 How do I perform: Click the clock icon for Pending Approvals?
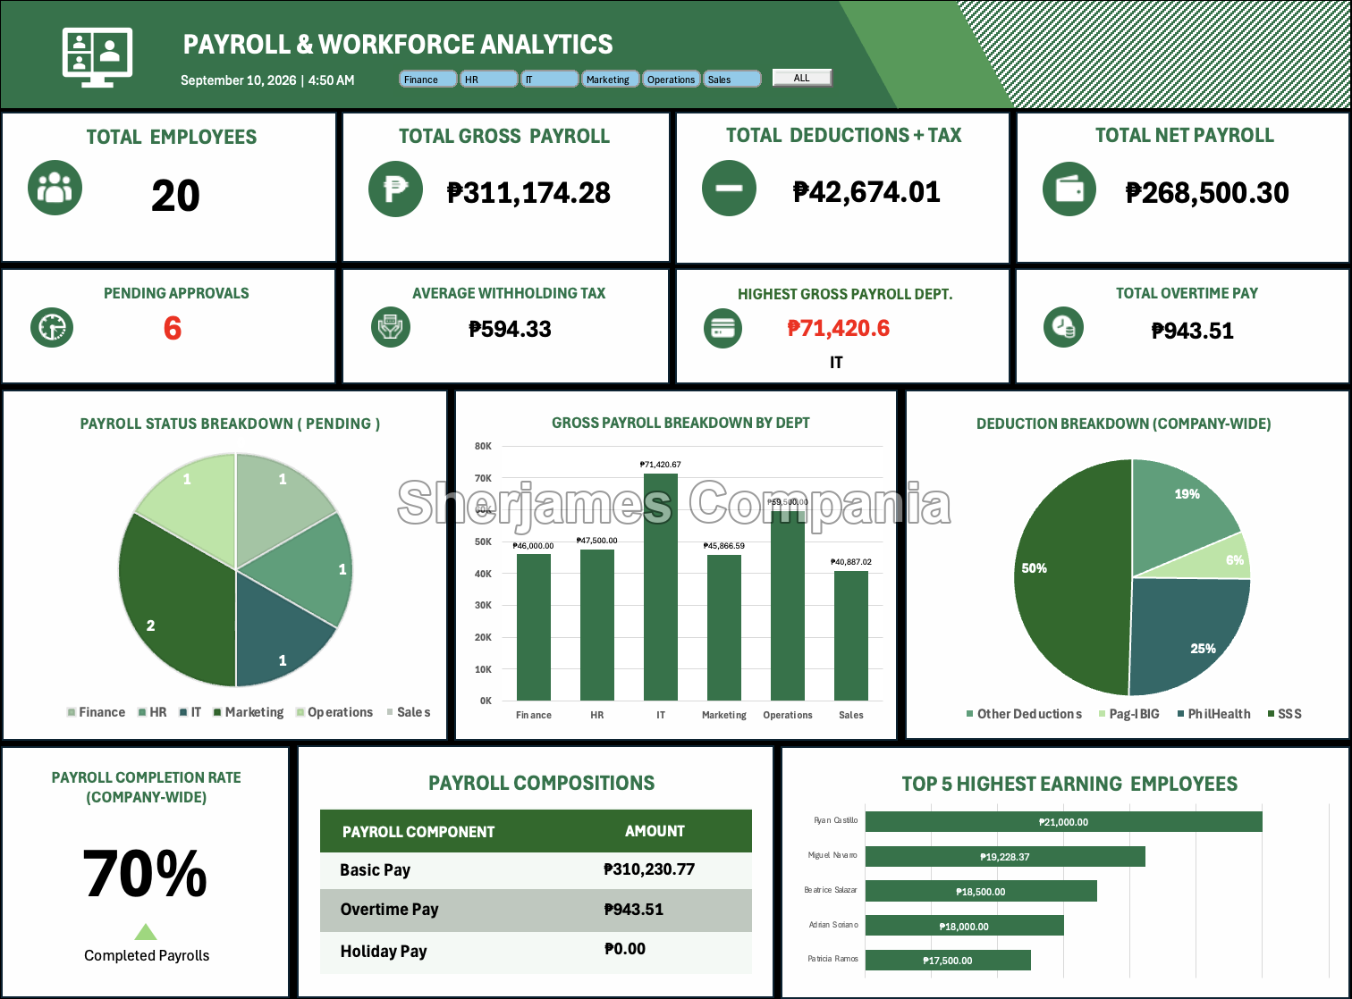coord(52,327)
